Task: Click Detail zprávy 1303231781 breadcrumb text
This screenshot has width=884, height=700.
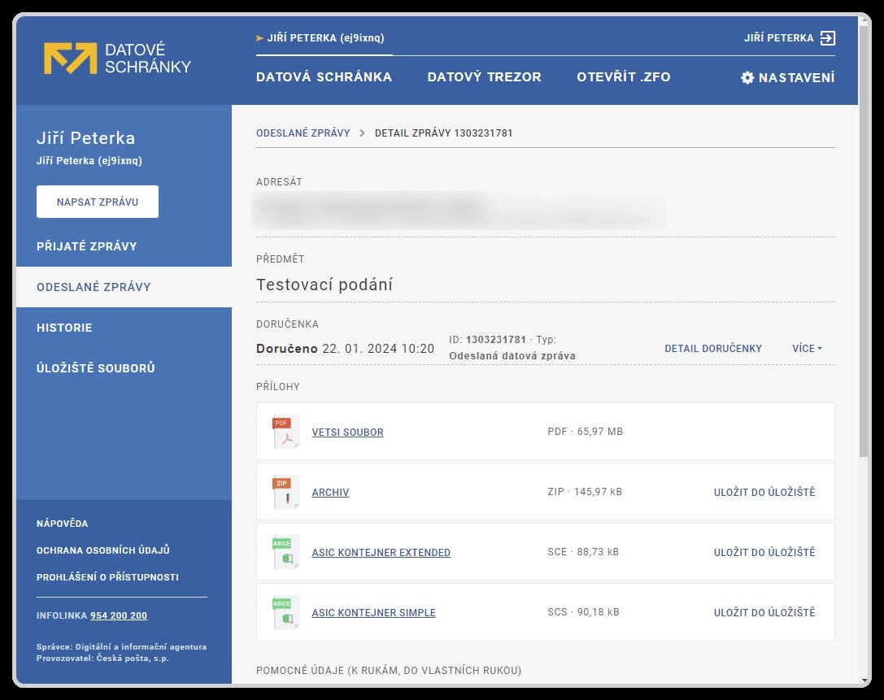Action: coord(444,133)
